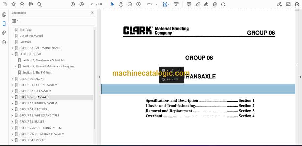Send file by email envelope icon
The image size is (302, 146).
[288, 4]
